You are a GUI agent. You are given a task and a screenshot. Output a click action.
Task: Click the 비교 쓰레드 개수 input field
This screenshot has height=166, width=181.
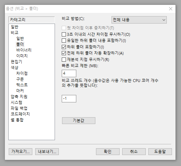pos(69,99)
